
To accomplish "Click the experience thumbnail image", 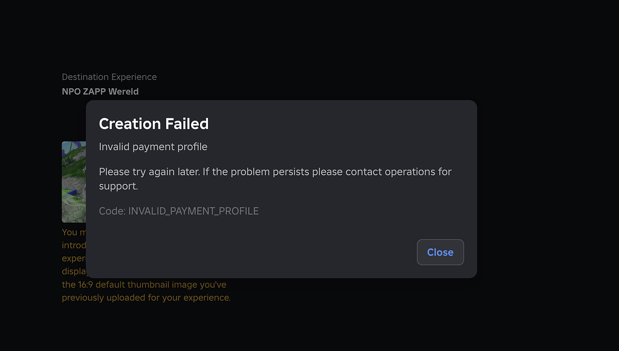I will pos(73,182).
